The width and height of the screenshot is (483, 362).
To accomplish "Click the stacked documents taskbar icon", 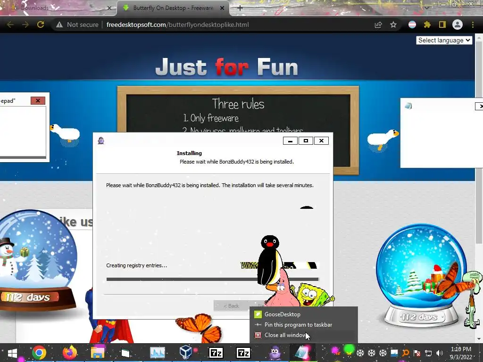I will [125, 353].
